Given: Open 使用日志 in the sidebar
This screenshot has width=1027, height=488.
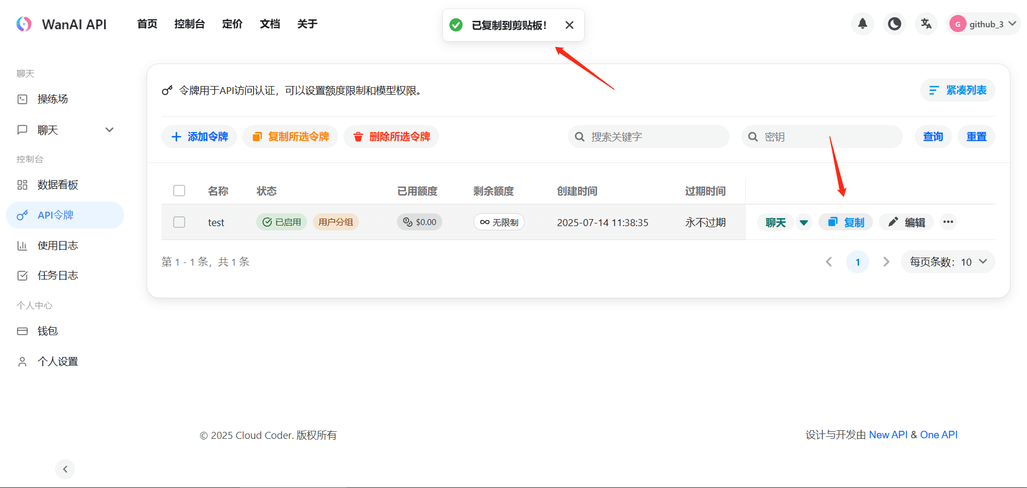Looking at the screenshot, I should [58, 245].
